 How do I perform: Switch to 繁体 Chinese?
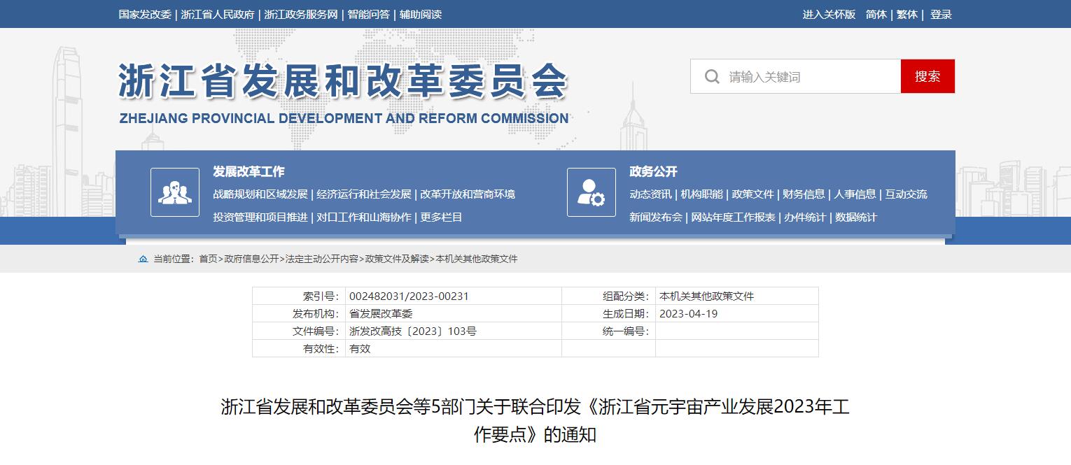pyautogui.click(x=906, y=15)
